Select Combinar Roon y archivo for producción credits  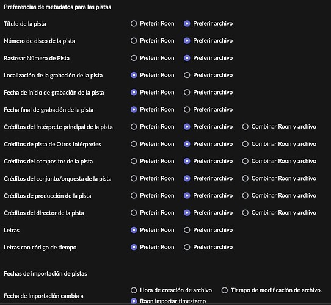pos(245,196)
